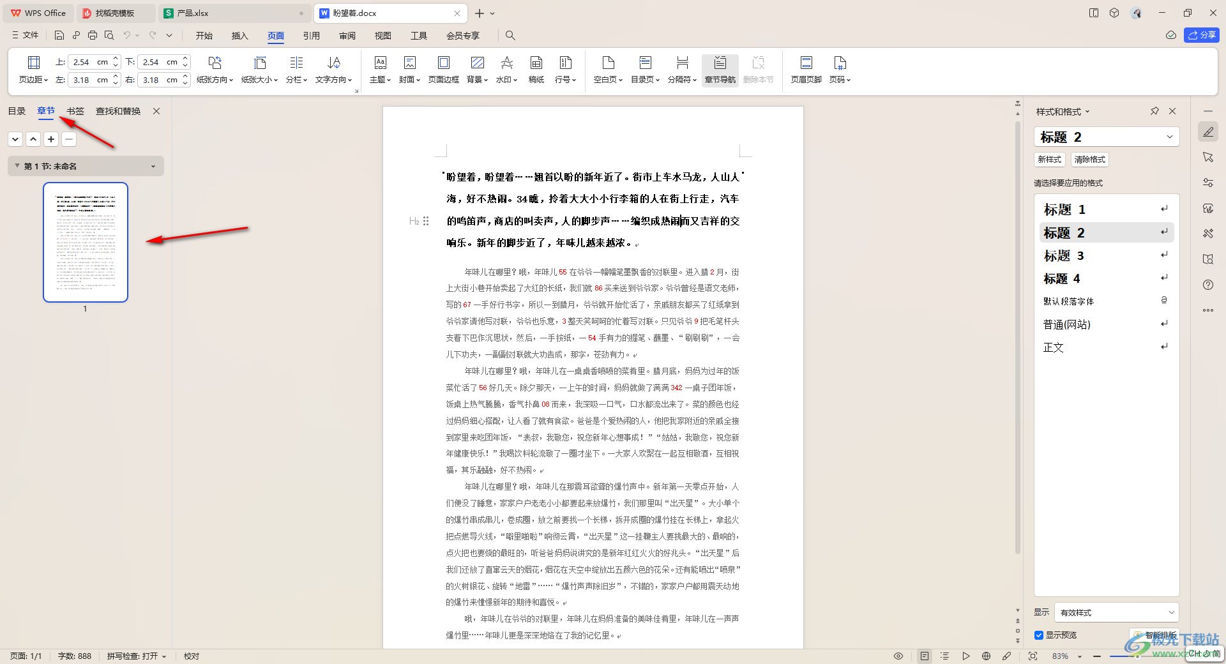1226x664 pixels.
Task: Switch to the 目录 navigation tab
Action: pyautogui.click(x=17, y=111)
